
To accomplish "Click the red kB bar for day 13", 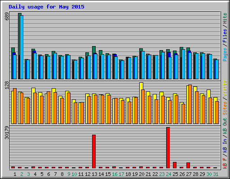I will click(x=94, y=151).
